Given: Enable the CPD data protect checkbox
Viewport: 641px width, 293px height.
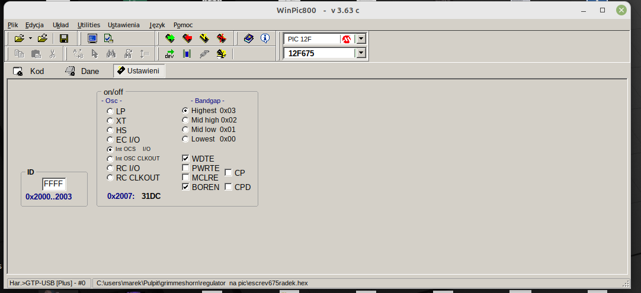Looking at the screenshot, I should [228, 187].
